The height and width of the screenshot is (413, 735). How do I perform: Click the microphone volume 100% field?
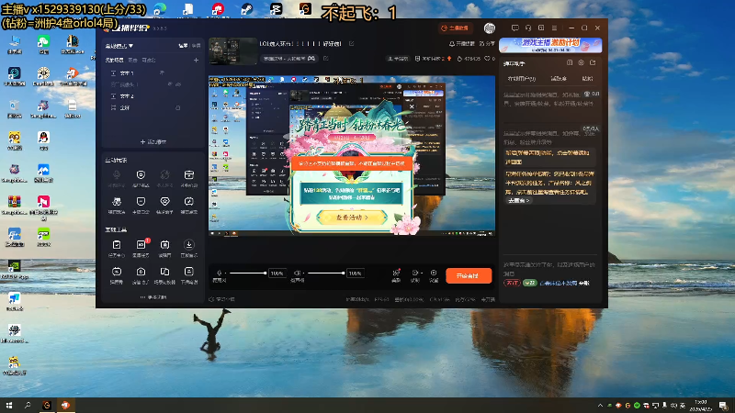coord(277,273)
